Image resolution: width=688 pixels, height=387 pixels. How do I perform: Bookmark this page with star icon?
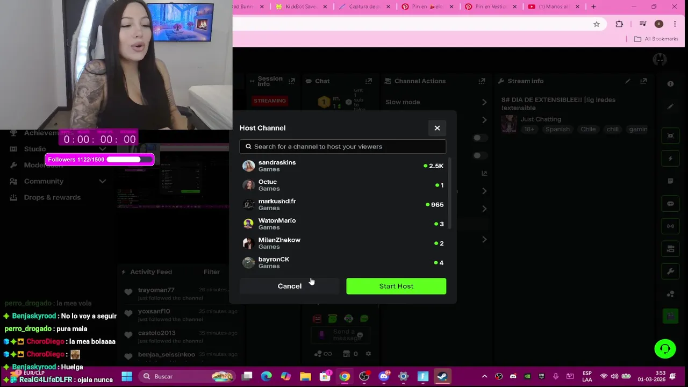(597, 24)
